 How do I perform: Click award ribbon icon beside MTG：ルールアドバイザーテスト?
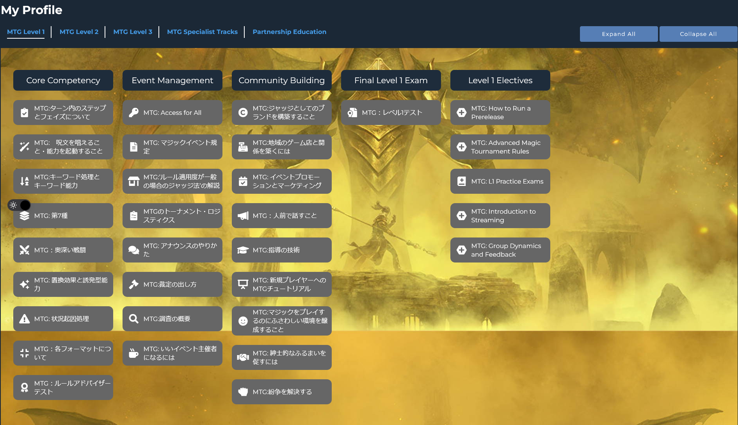24,387
